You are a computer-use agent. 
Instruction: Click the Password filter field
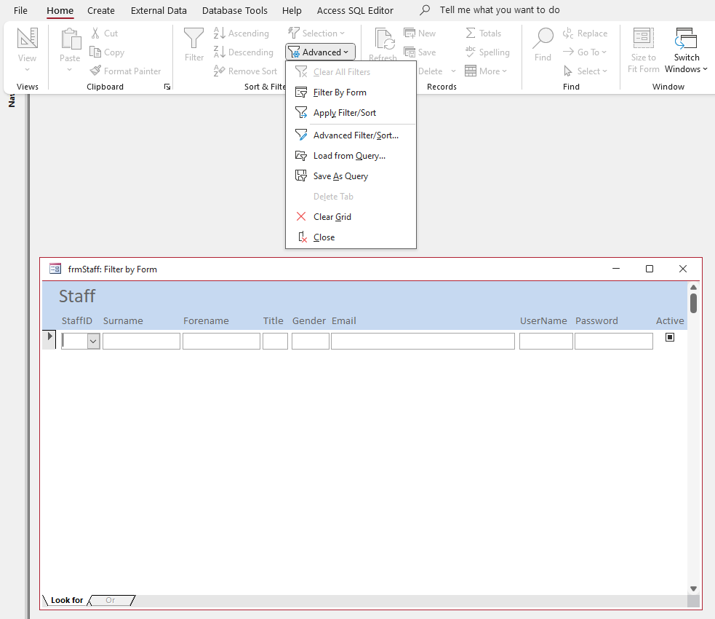click(614, 341)
